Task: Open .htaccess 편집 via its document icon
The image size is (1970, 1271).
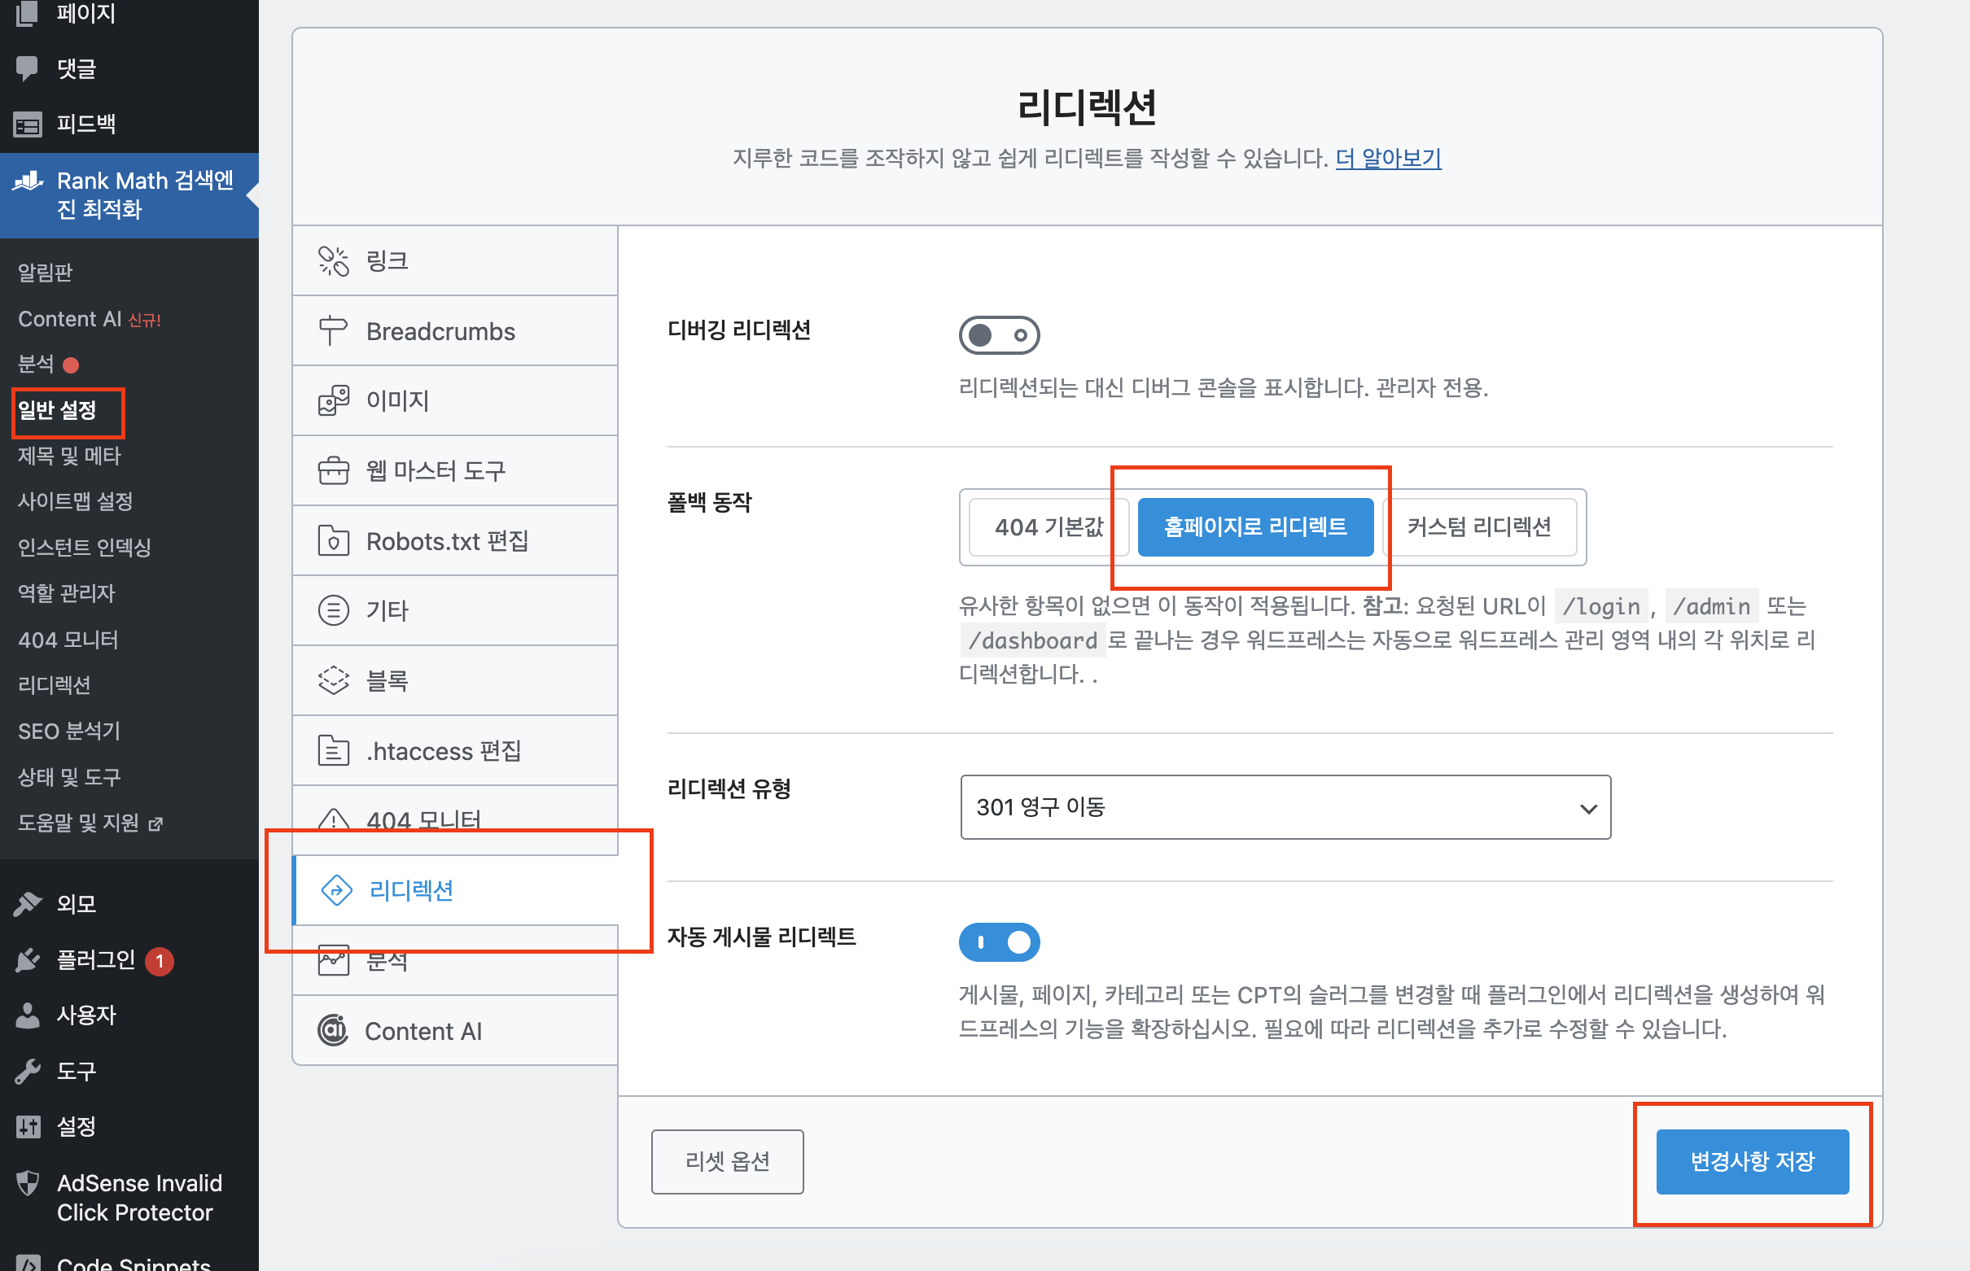Action: [332, 750]
